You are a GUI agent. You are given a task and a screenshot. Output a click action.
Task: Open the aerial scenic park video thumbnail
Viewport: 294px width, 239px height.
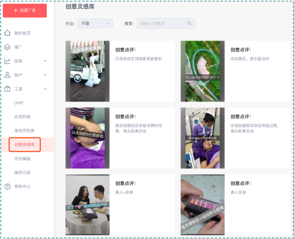[x=203, y=71]
